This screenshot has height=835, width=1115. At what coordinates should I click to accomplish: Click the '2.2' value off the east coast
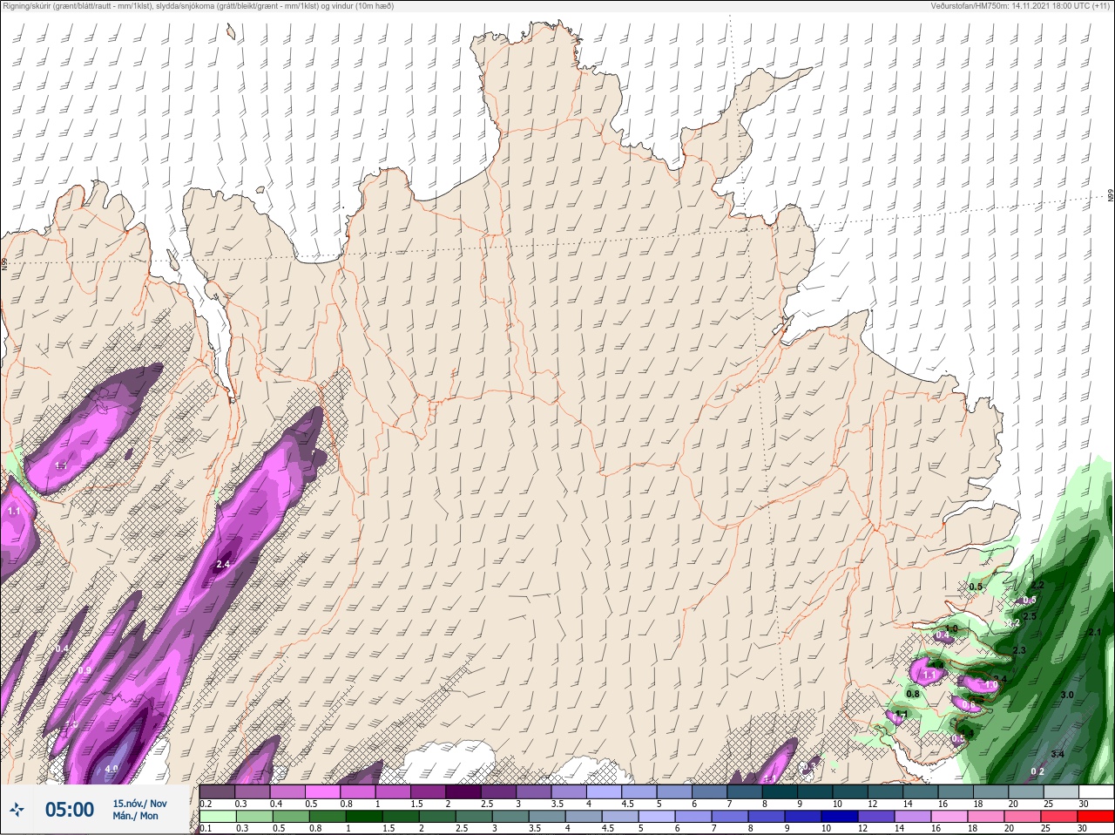1037,586
